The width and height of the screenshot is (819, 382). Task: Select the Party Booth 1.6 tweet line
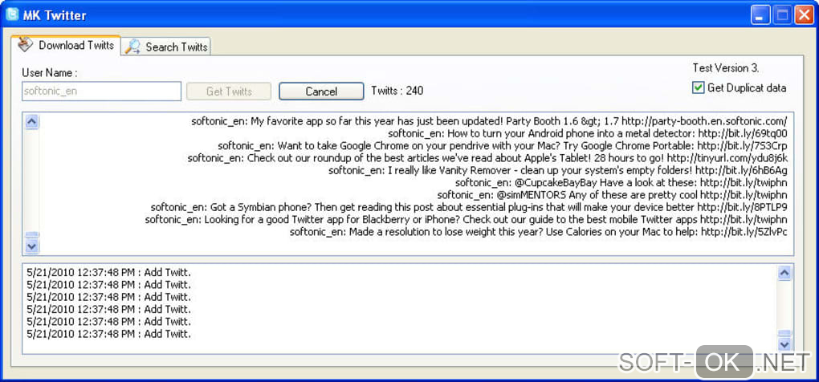[489, 121]
